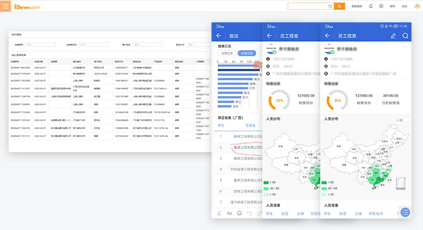423x230 pixels.
Task: Tap the edit pencil icon in 员工信息 header
Action: coord(393,36)
